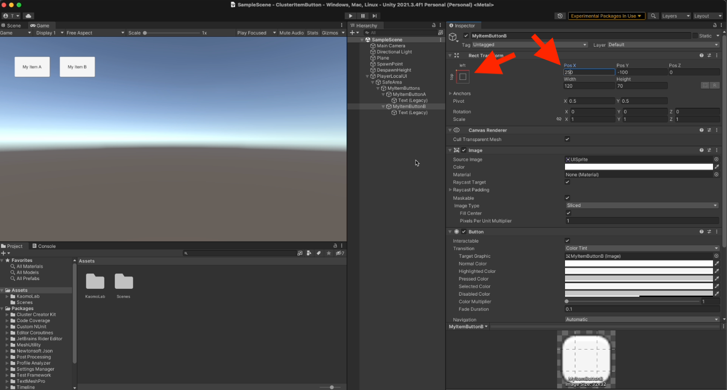Toggle Rect Transform blueprint mode button
The height and width of the screenshot is (390, 727).
pyautogui.click(x=705, y=85)
